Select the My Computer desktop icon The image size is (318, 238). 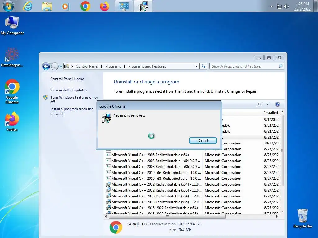(12, 25)
